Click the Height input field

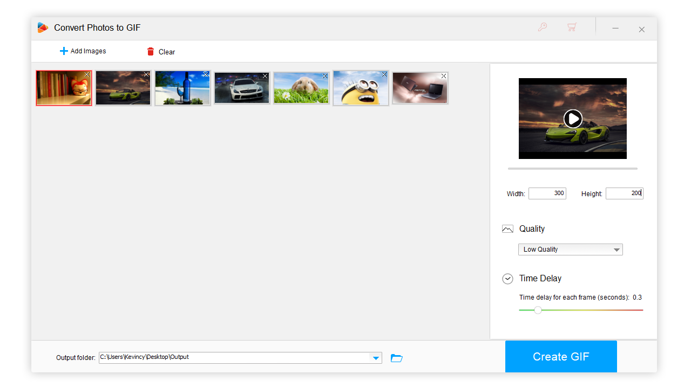[x=624, y=193]
